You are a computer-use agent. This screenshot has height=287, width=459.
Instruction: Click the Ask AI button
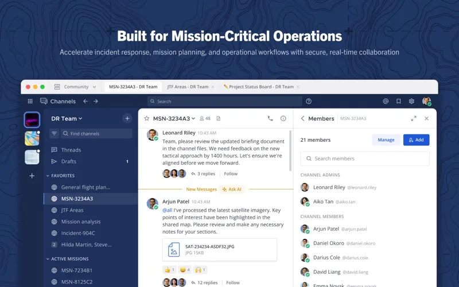click(232, 189)
